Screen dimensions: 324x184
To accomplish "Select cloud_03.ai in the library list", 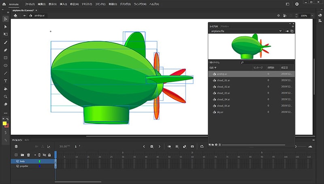I will (223, 93).
